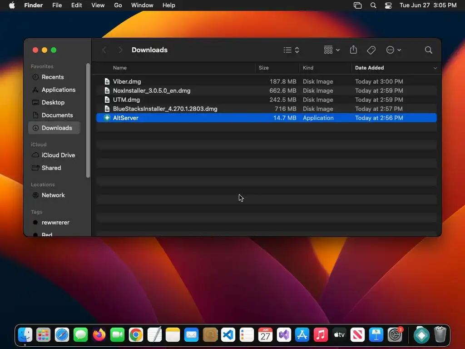Open the Help menu
This screenshot has width=465, height=349.
(x=169, y=5)
